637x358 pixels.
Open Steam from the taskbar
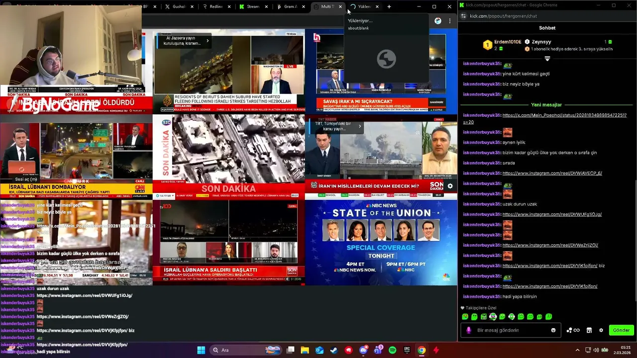click(334, 350)
